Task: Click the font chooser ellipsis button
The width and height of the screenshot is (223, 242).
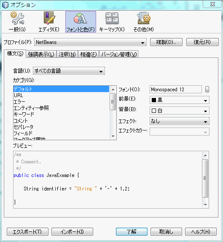Action: [207, 90]
